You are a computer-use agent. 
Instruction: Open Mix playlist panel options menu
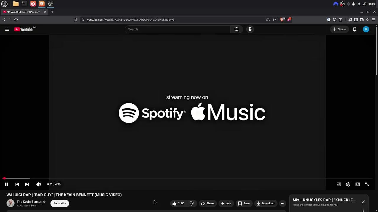pos(363,210)
